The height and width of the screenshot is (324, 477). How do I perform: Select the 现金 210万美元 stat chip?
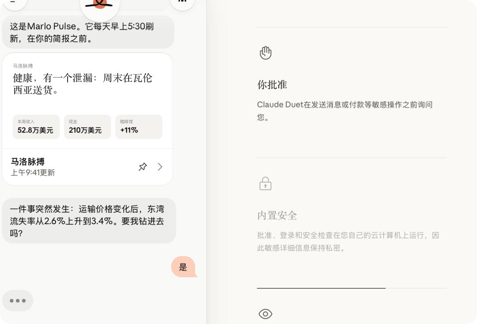pos(87,127)
